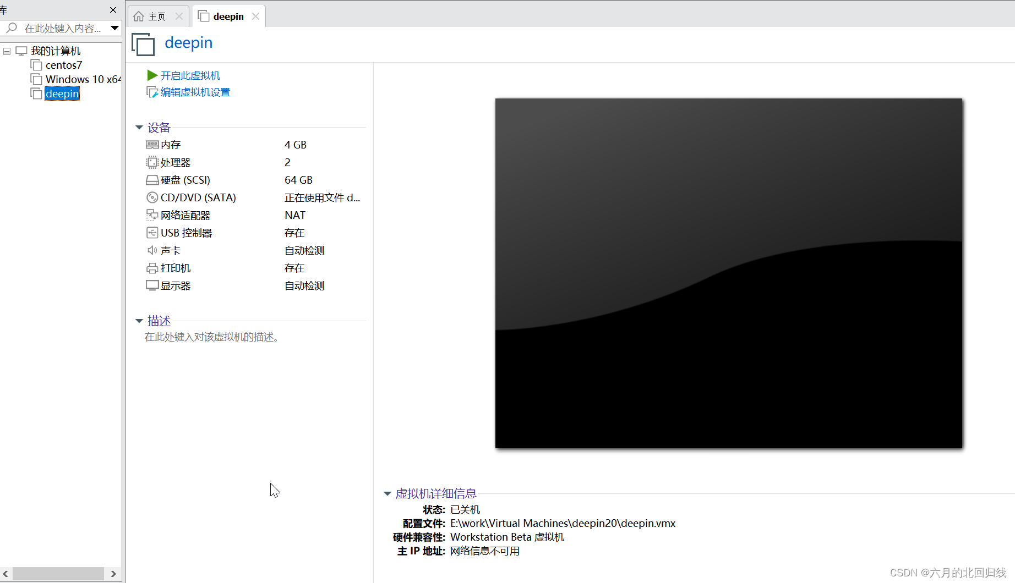Open the library search filter dropdown arrow
Image resolution: width=1015 pixels, height=583 pixels.
(114, 28)
